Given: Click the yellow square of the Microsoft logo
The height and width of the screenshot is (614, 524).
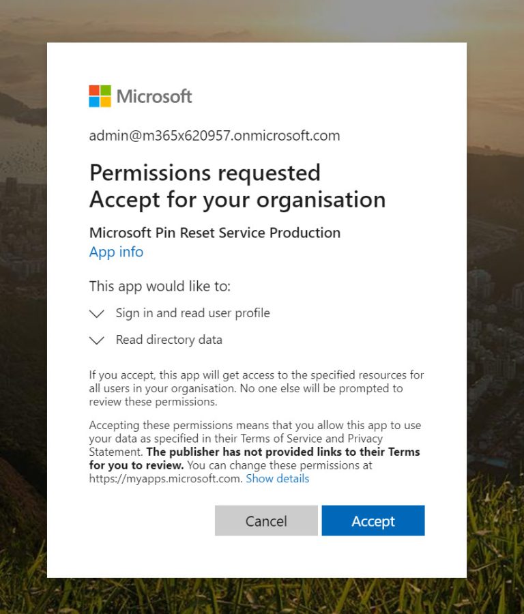Looking at the screenshot, I should (x=106, y=102).
